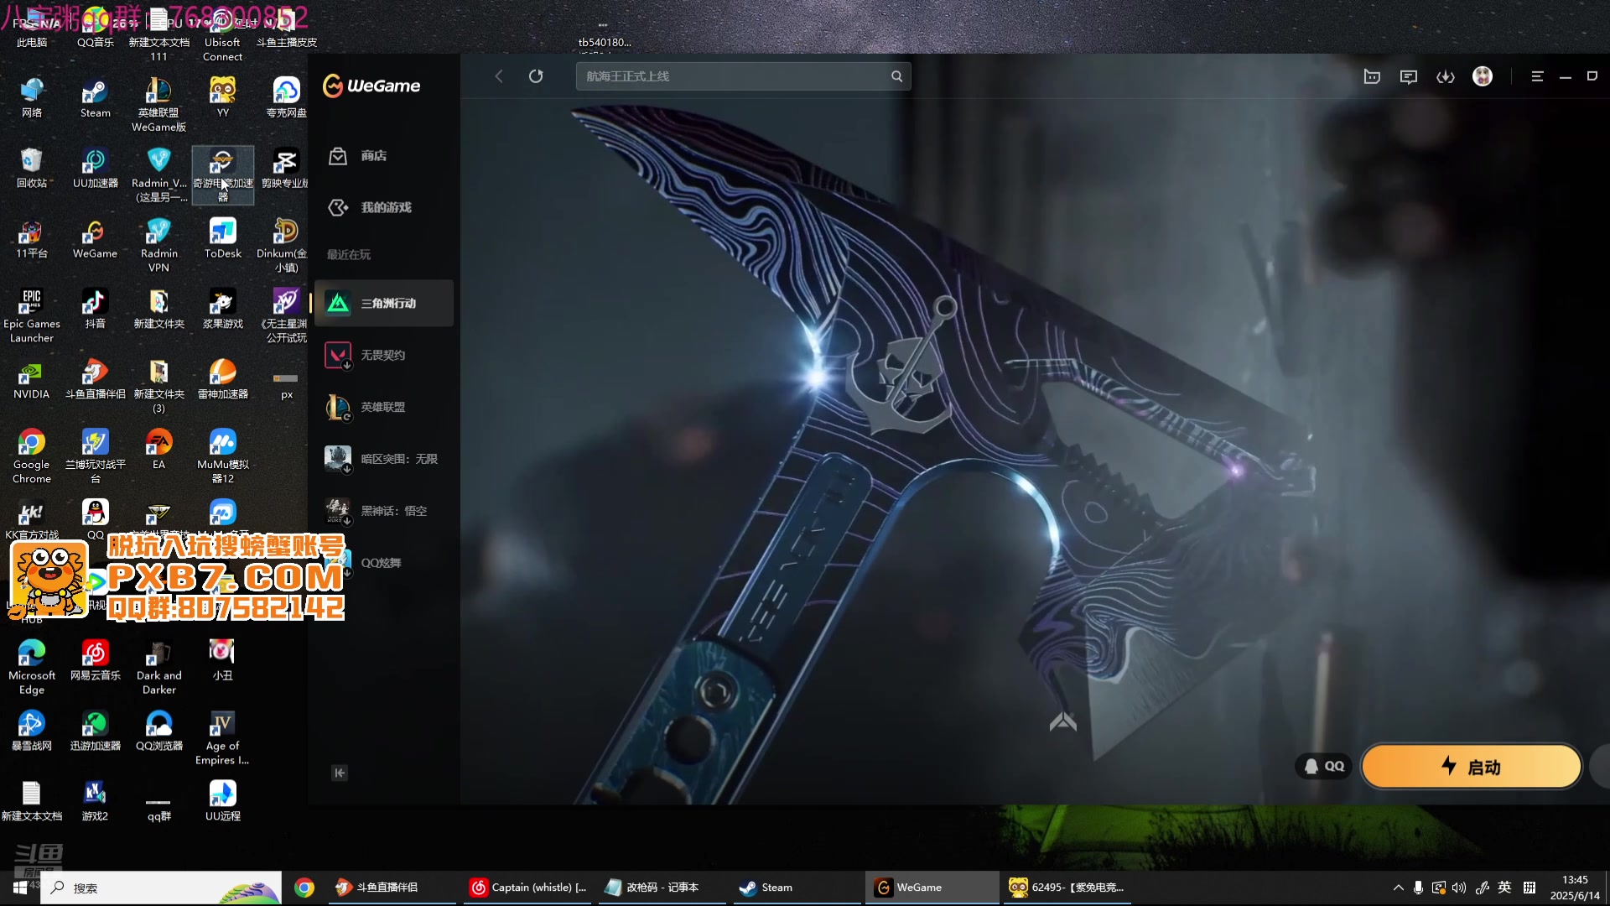
Task: Click the WeGame logo
Action: click(372, 86)
